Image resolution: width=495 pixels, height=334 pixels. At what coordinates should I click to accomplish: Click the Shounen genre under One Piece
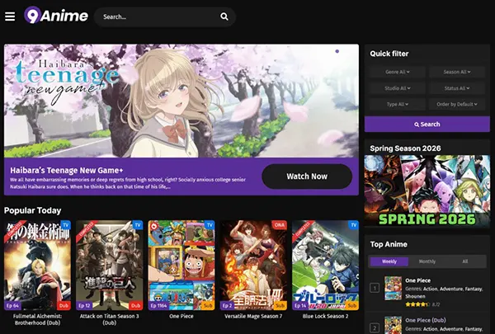pos(415,296)
